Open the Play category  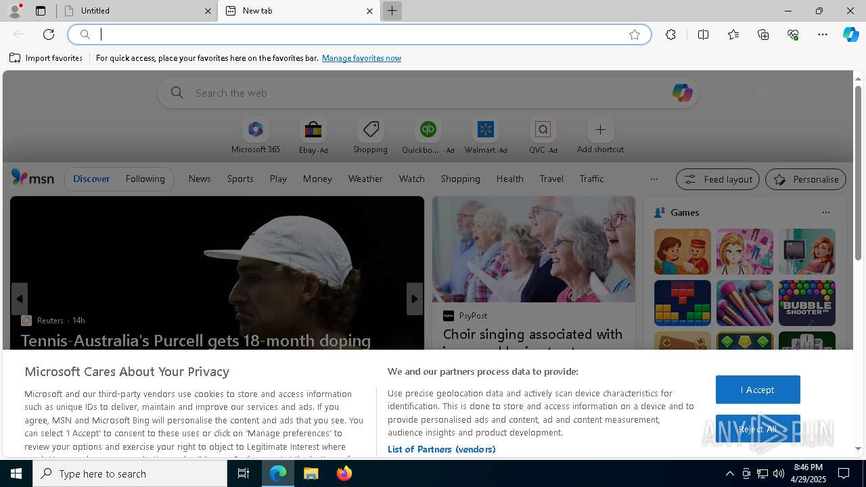click(278, 179)
